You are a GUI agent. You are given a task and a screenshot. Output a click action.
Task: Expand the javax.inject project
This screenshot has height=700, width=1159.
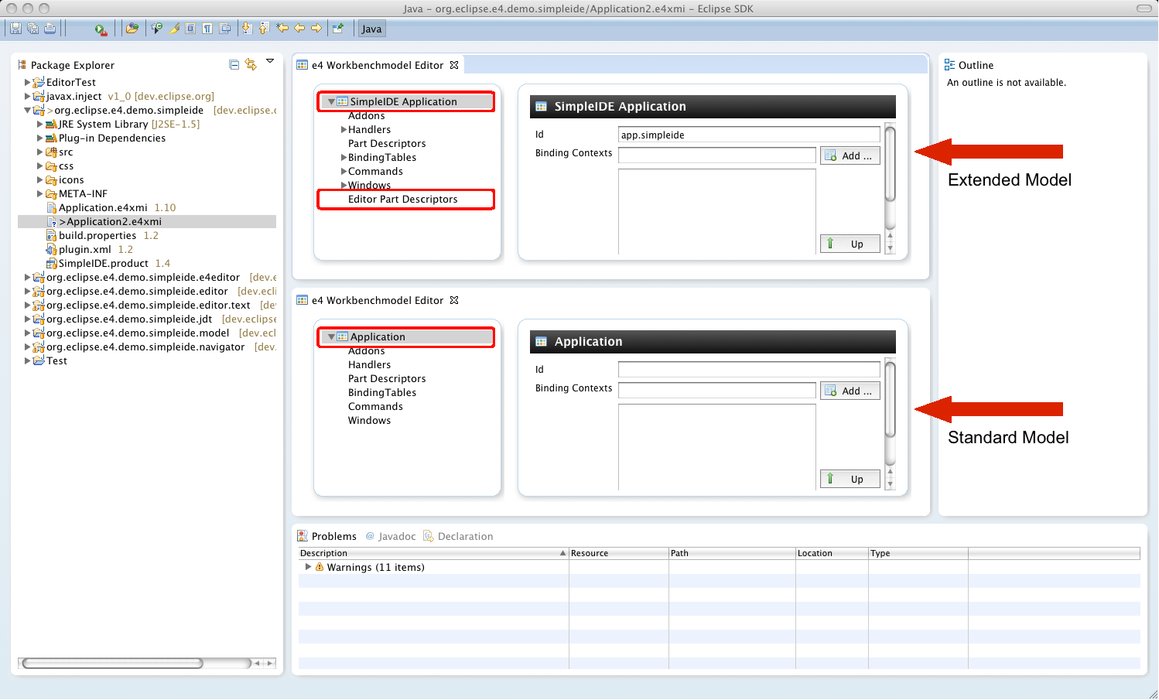point(27,97)
